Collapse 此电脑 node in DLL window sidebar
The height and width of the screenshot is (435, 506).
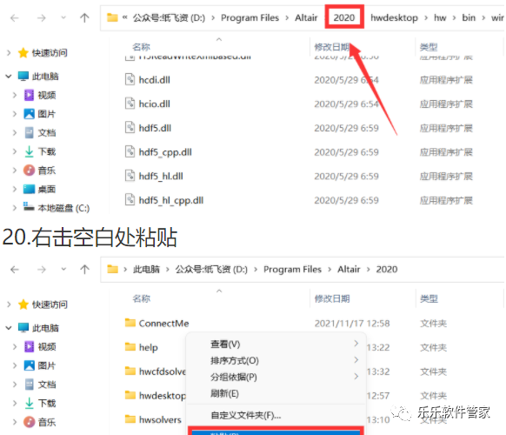(x=9, y=77)
